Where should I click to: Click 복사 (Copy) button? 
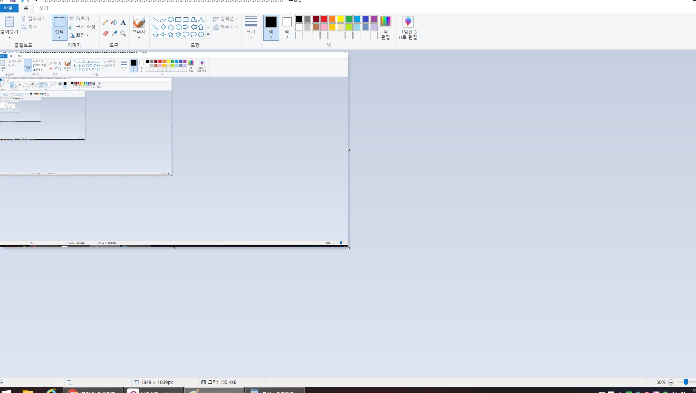coord(29,27)
